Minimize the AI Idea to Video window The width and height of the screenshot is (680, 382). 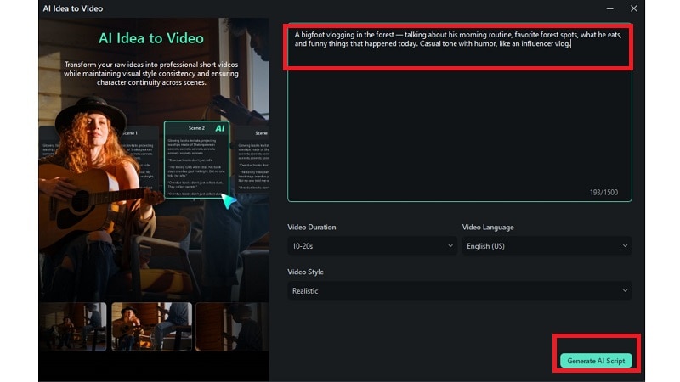point(609,8)
